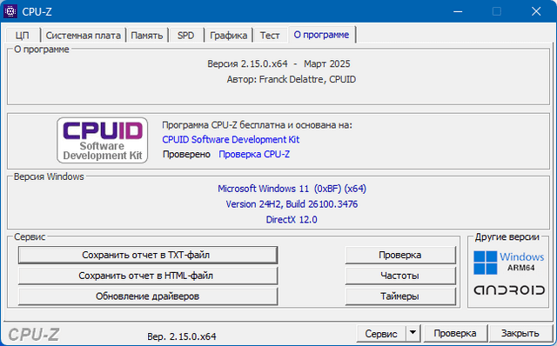Click the Версия 2.15.0.x64 - Март 2025 text
This screenshot has height=346, width=557.
(278, 63)
